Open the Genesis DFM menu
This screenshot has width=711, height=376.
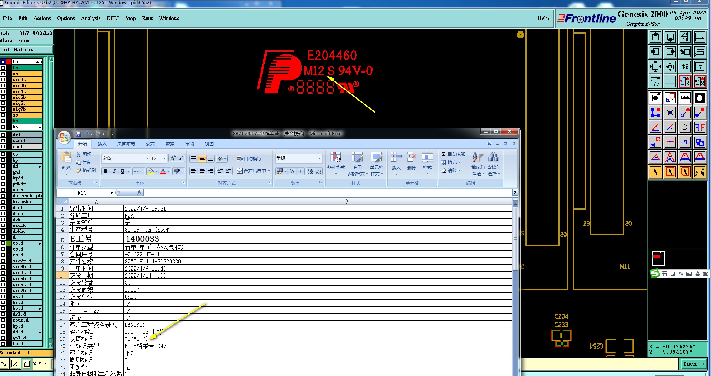pos(113,18)
